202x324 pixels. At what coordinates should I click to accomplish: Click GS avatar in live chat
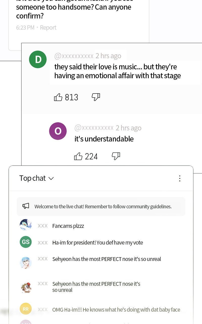pyautogui.click(x=26, y=242)
